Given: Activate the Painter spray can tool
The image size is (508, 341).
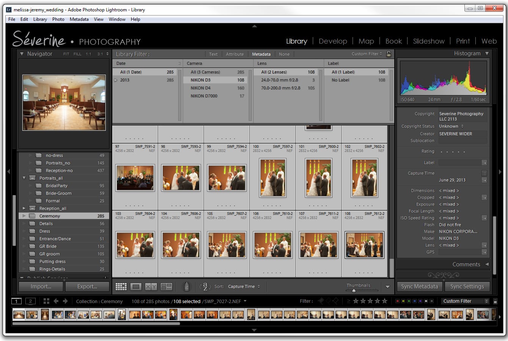Looking at the screenshot, I should click(187, 287).
